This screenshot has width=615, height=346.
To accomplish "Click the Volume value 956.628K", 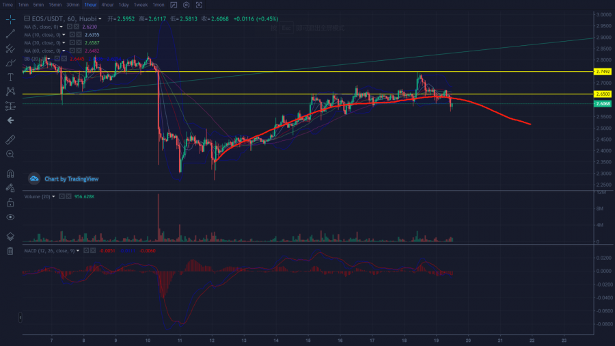I will (84, 196).
